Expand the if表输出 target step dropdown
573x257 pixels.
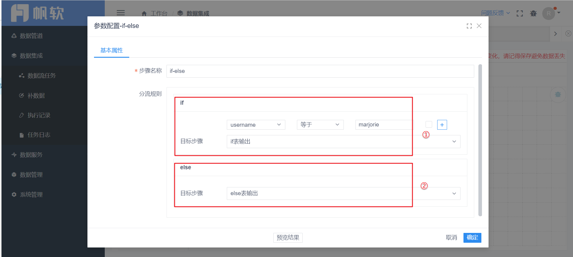point(344,142)
